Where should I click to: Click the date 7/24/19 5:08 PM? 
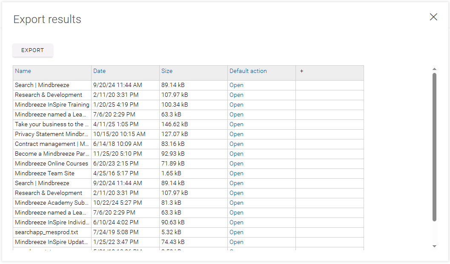coord(116,232)
